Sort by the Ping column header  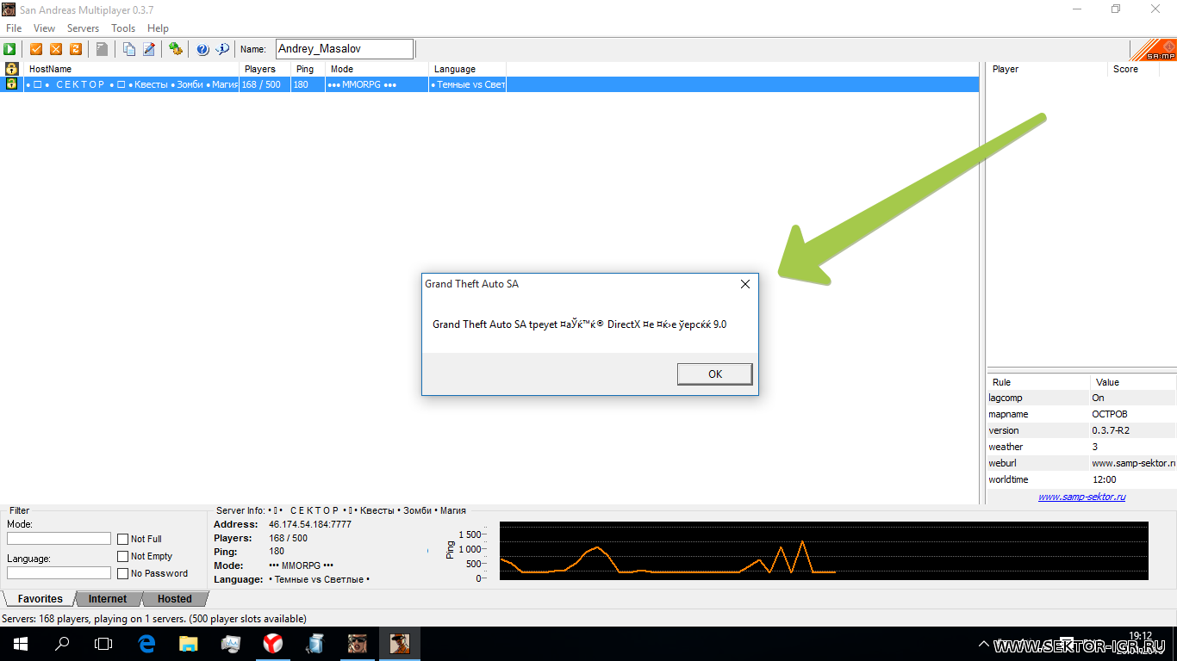(x=308, y=69)
